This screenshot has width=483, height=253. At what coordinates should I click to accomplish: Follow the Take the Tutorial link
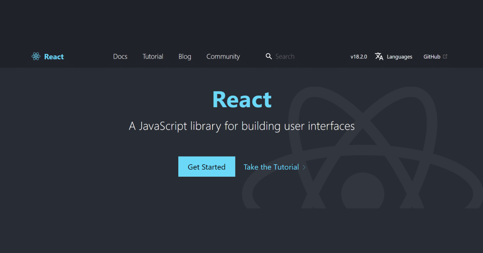click(x=270, y=167)
